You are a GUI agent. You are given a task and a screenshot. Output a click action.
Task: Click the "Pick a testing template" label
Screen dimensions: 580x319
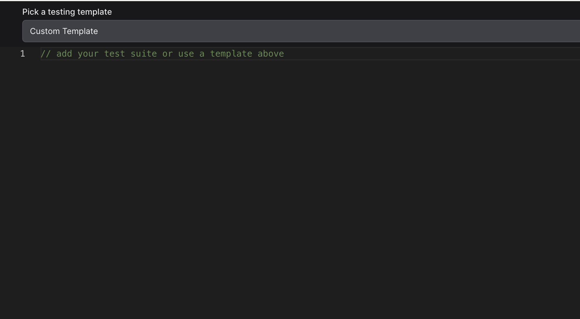(x=67, y=12)
